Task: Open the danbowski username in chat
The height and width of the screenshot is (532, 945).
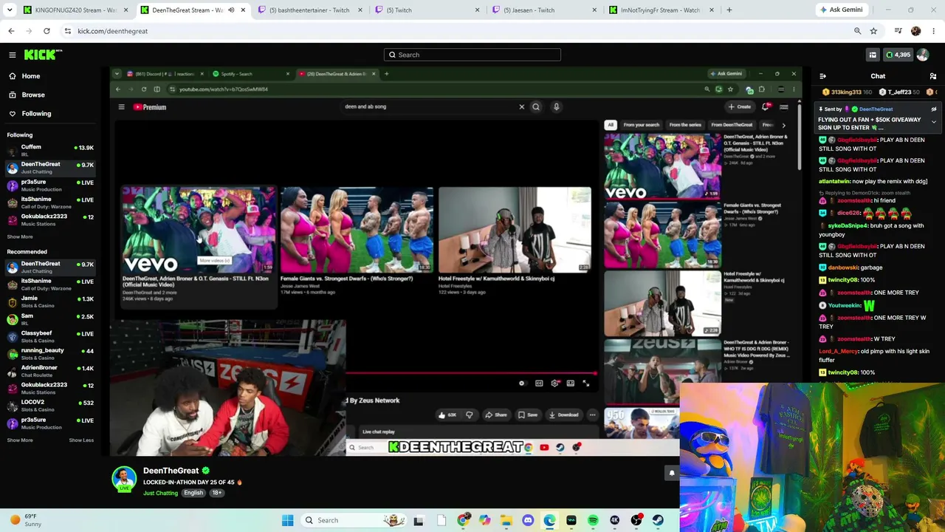Action: (845, 267)
